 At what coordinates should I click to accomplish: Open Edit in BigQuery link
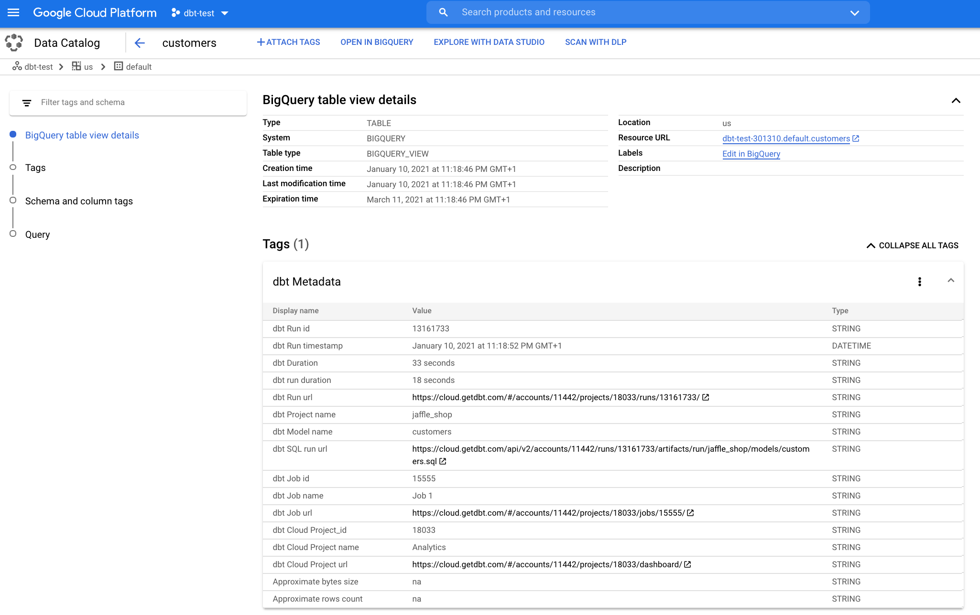tap(751, 154)
